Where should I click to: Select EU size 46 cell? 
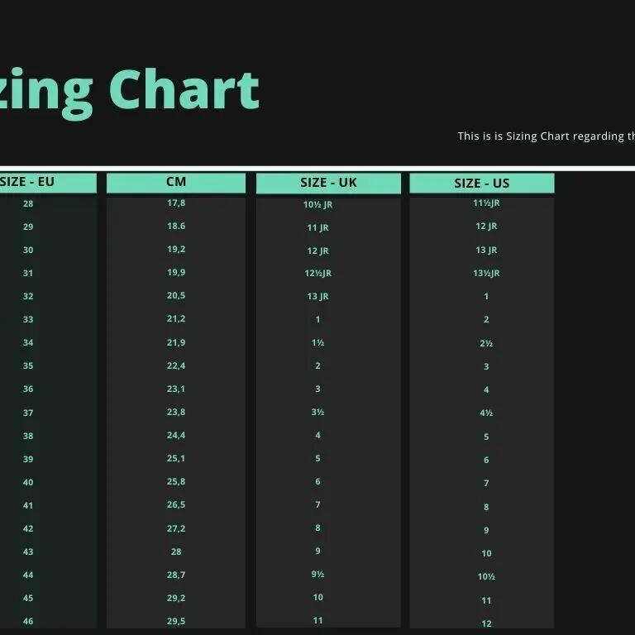28,621
